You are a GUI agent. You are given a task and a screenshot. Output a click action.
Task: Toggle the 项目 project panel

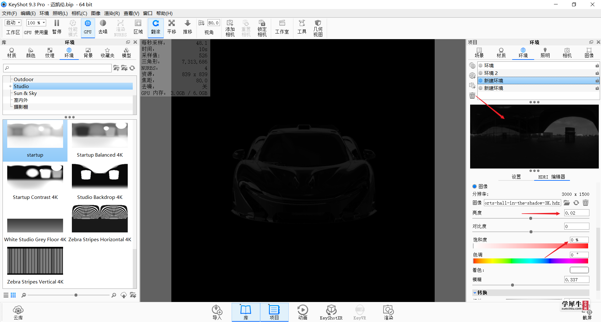pyautogui.click(x=274, y=313)
